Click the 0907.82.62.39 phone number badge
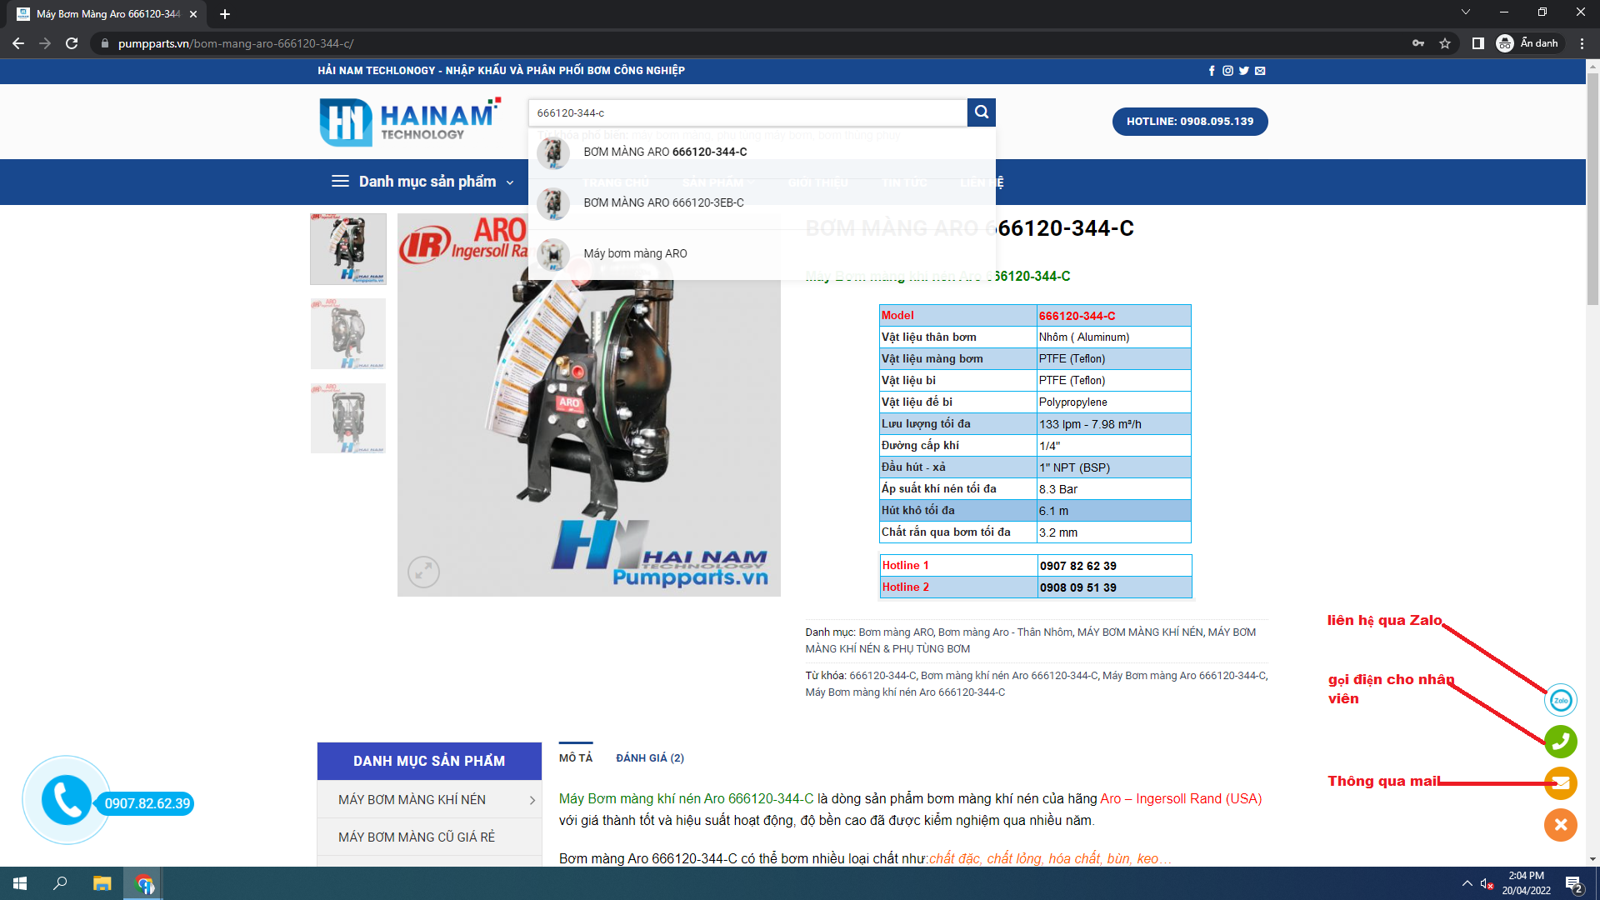The image size is (1600, 900). tap(147, 803)
